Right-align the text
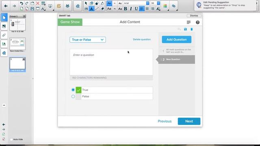The height and width of the screenshot is (146, 260). [x=153, y=9]
